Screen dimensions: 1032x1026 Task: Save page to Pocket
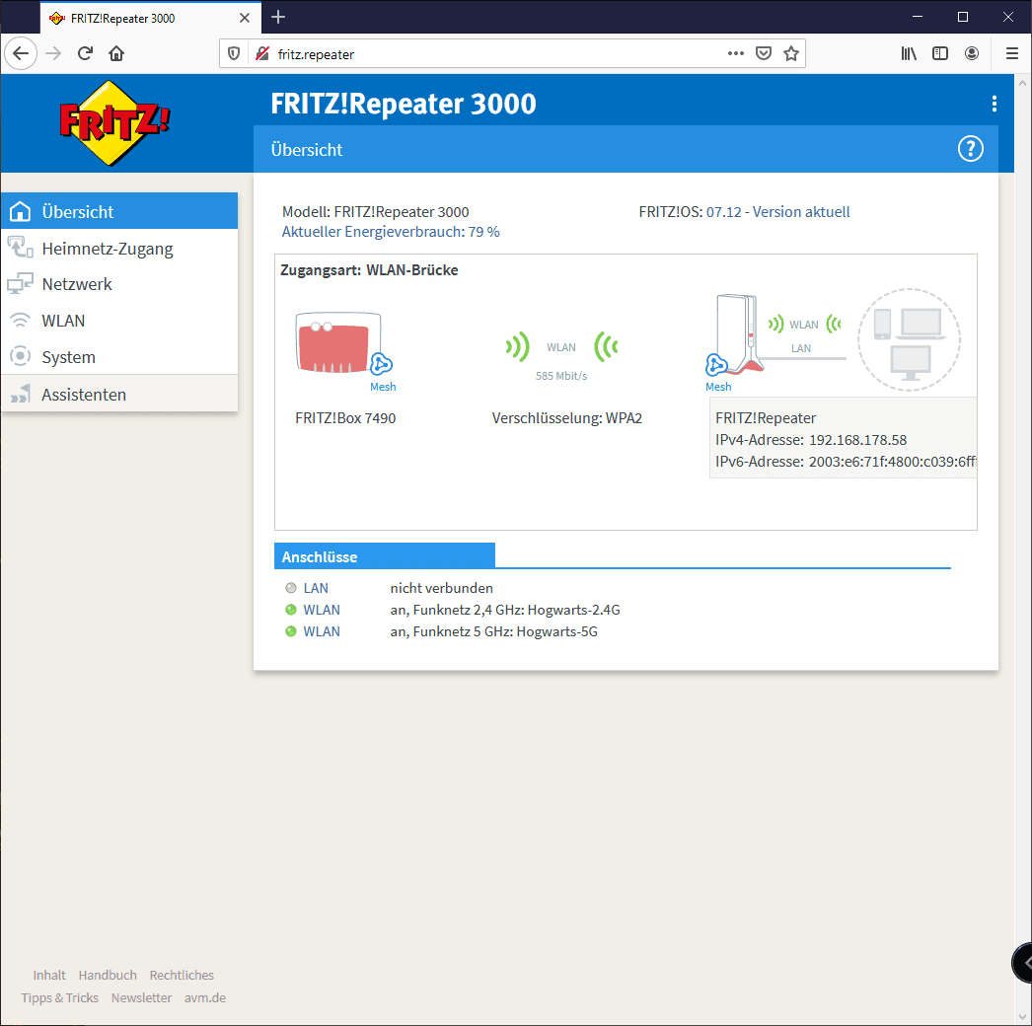click(x=764, y=53)
